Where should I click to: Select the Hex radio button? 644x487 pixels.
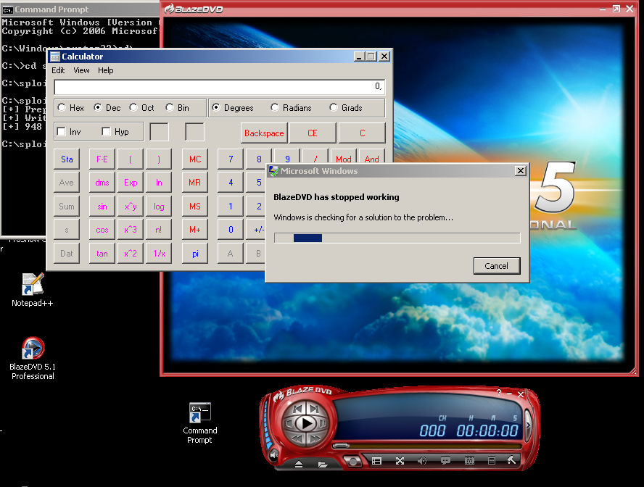[62, 108]
